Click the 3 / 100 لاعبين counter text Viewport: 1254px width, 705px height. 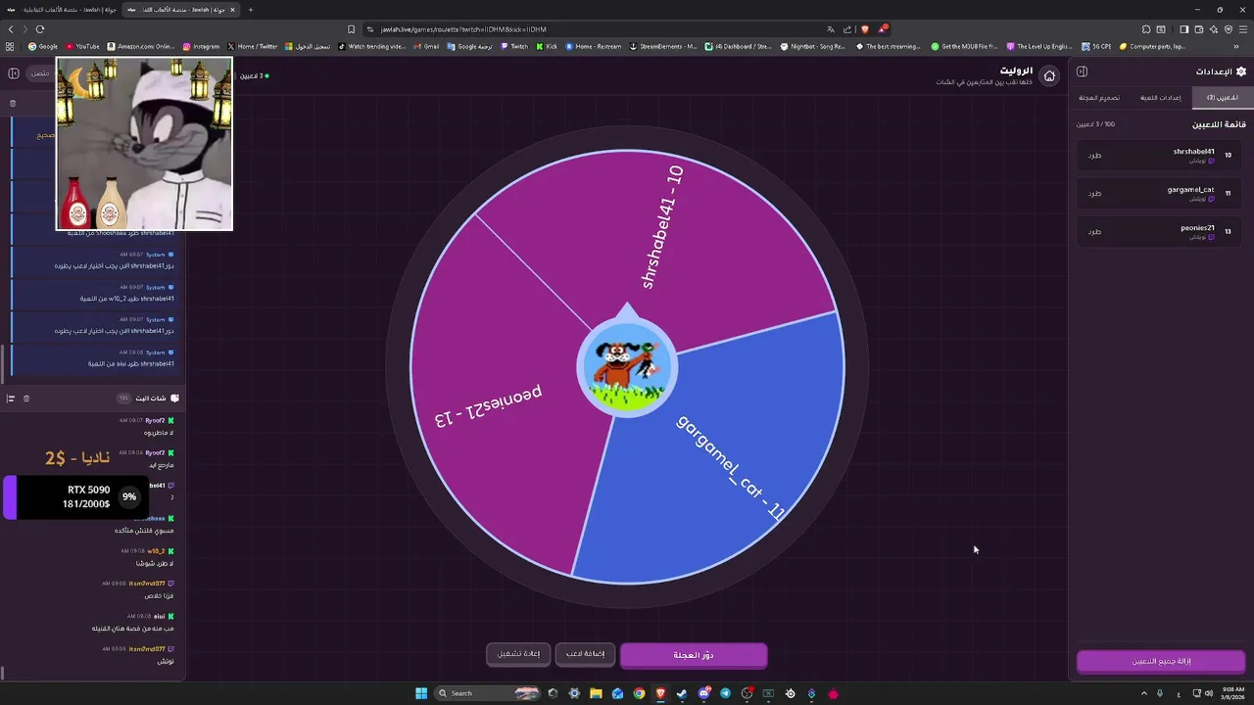click(1095, 124)
